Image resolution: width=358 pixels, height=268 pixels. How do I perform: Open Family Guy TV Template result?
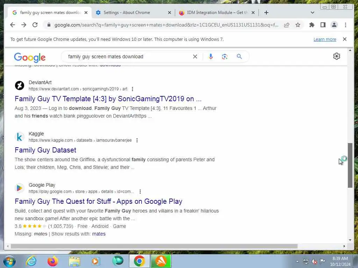click(x=108, y=99)
